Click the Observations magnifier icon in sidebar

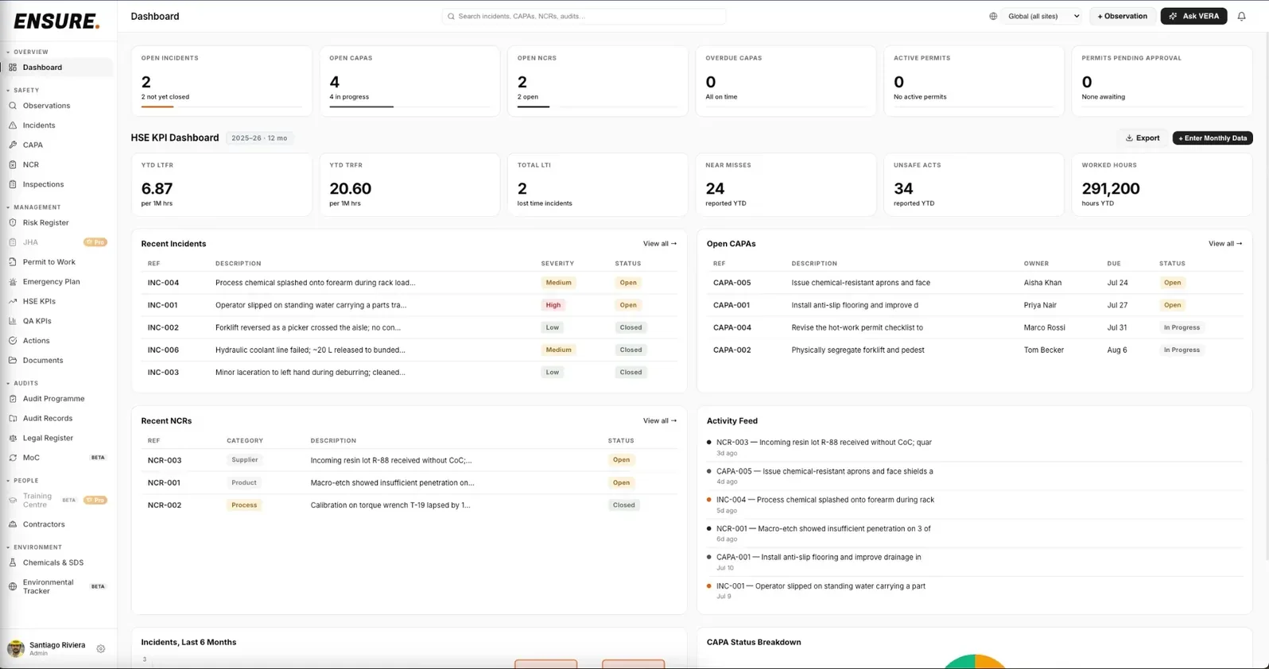13,106
